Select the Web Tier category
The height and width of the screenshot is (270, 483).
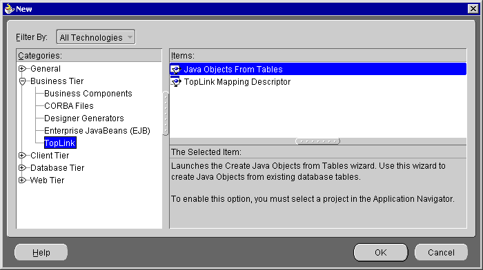pos(47,180)
